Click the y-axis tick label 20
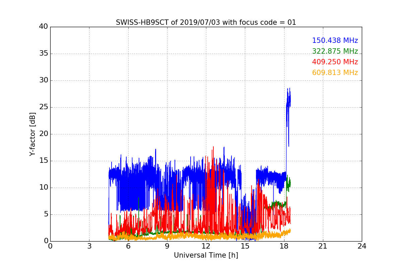The height and width of the screenshot is (268, 402). pyautogui.click(x=44, y=134)
